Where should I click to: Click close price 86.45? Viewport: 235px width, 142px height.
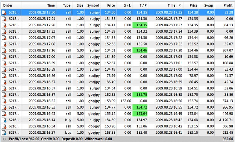pyautogui.click(x=193, y=82)
